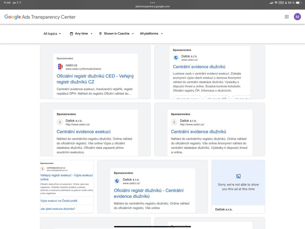Click the Google Ads Transparency Center logo

pyautogui.click(x=40, y=17)
